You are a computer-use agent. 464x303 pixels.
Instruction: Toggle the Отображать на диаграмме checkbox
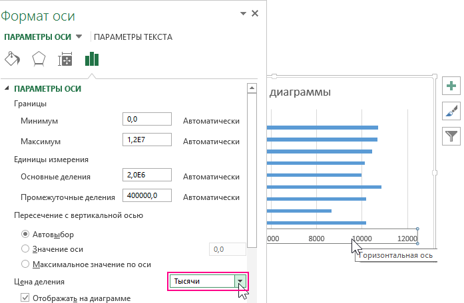pyautogui.click(x=25, y=297)
